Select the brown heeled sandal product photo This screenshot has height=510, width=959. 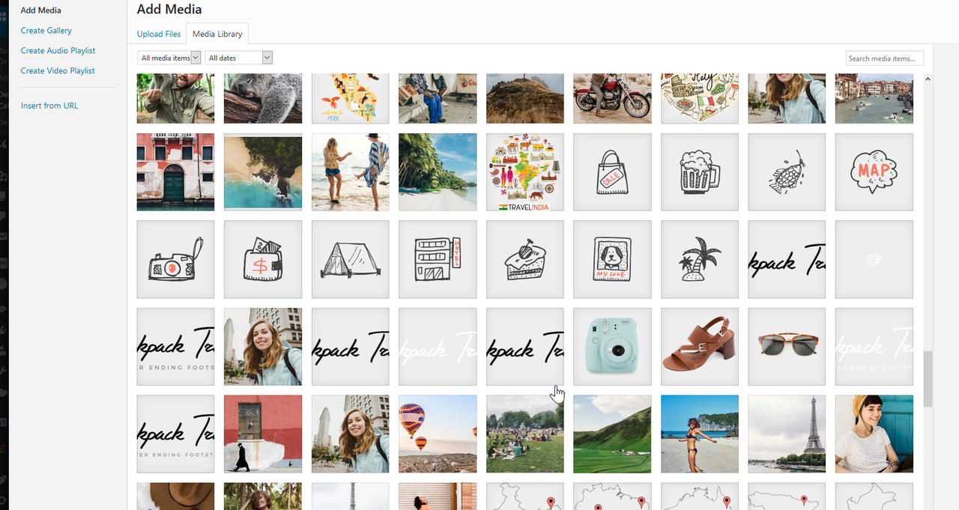(700, 347)
